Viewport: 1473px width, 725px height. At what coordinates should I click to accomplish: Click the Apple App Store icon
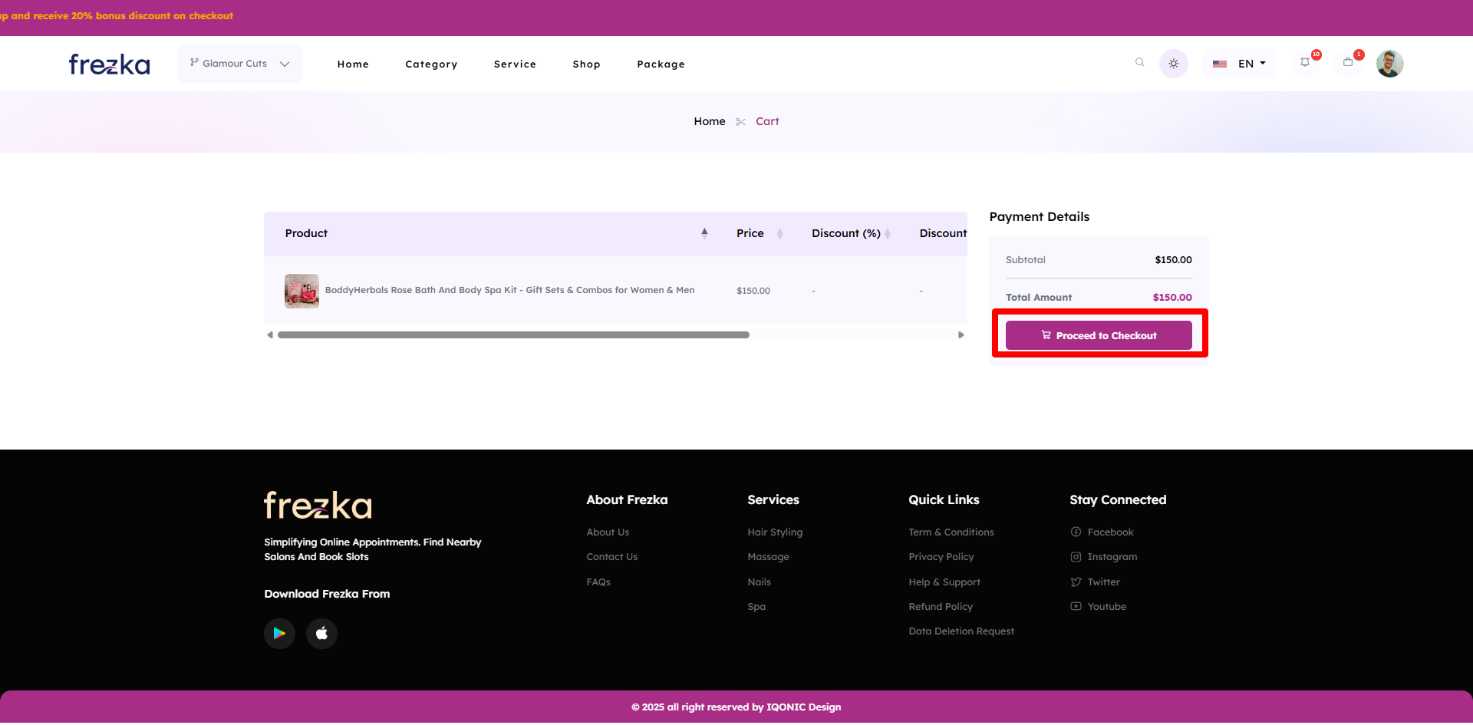click(x=321, y=634)
